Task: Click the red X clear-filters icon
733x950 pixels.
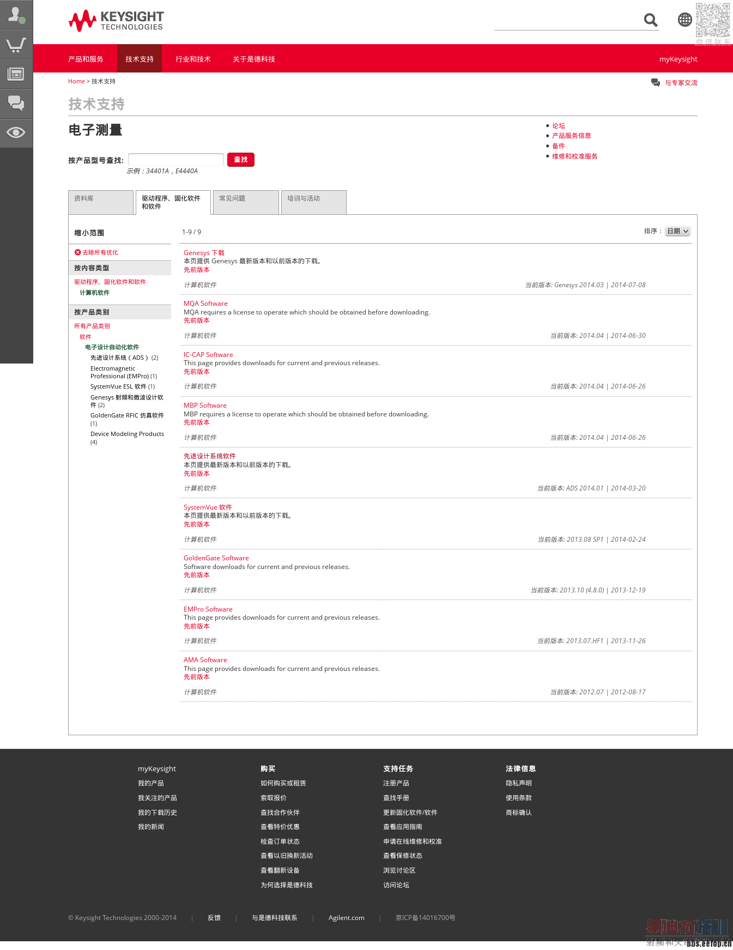Action: [x=77, y=252]
